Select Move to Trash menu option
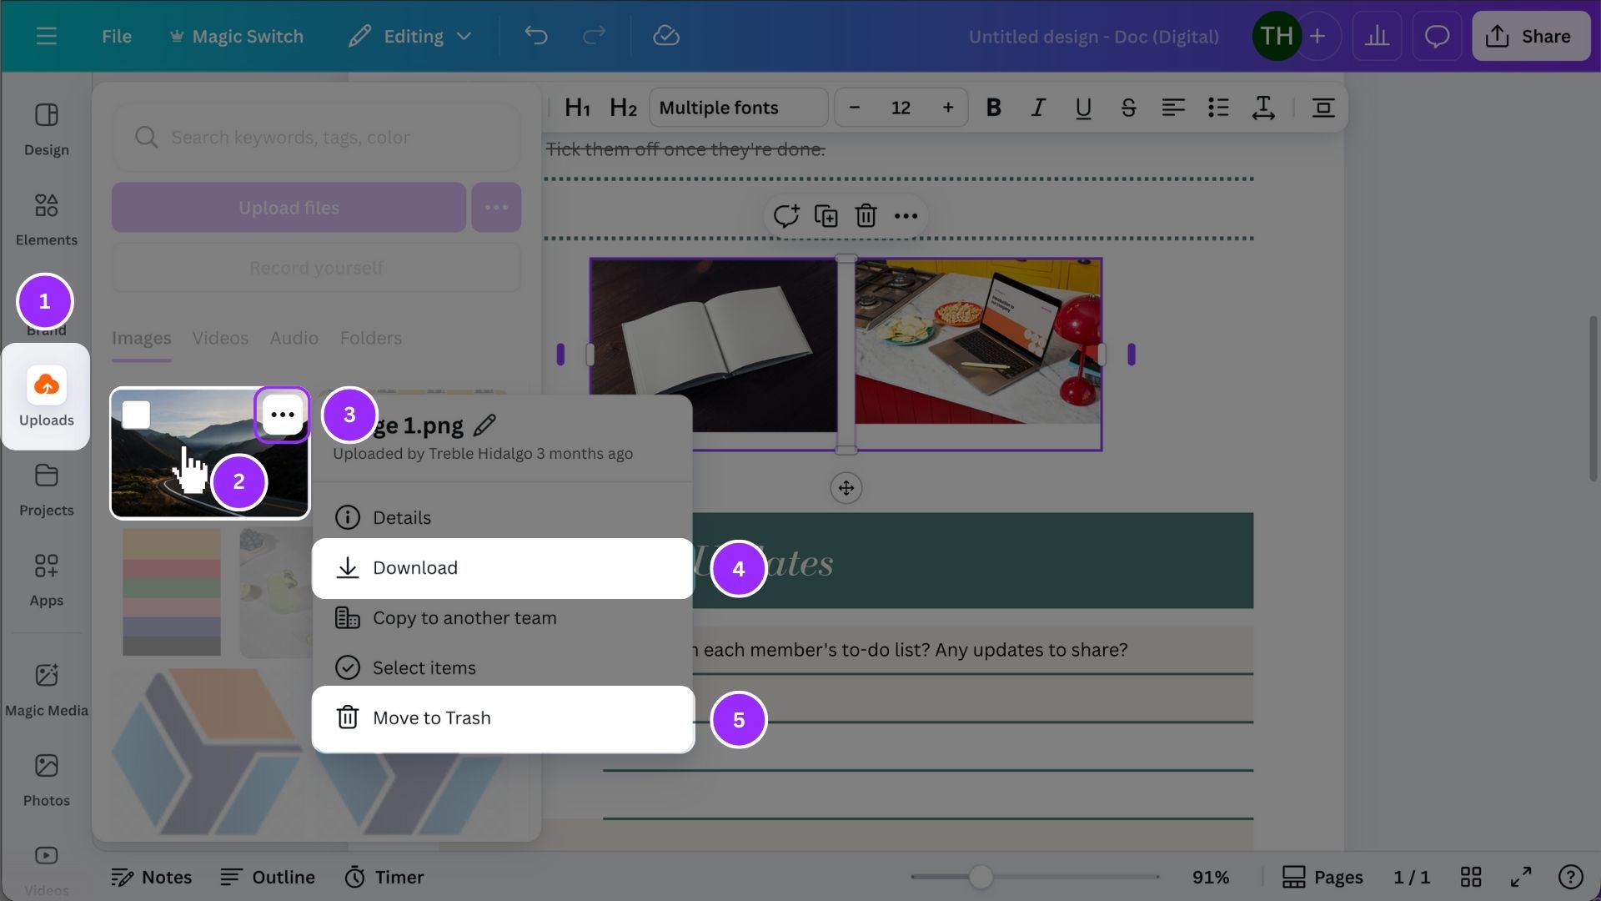Viewport: 1601px width, 901px height. click(431, 717)
